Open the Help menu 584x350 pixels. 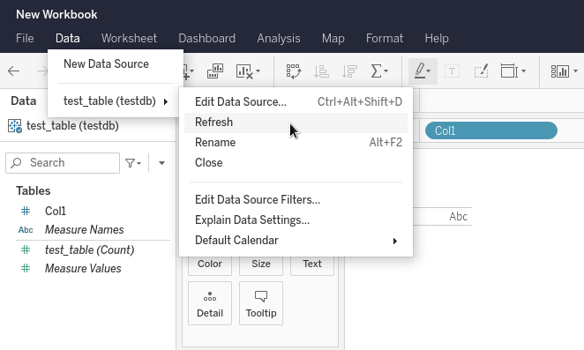pos(437,39)
